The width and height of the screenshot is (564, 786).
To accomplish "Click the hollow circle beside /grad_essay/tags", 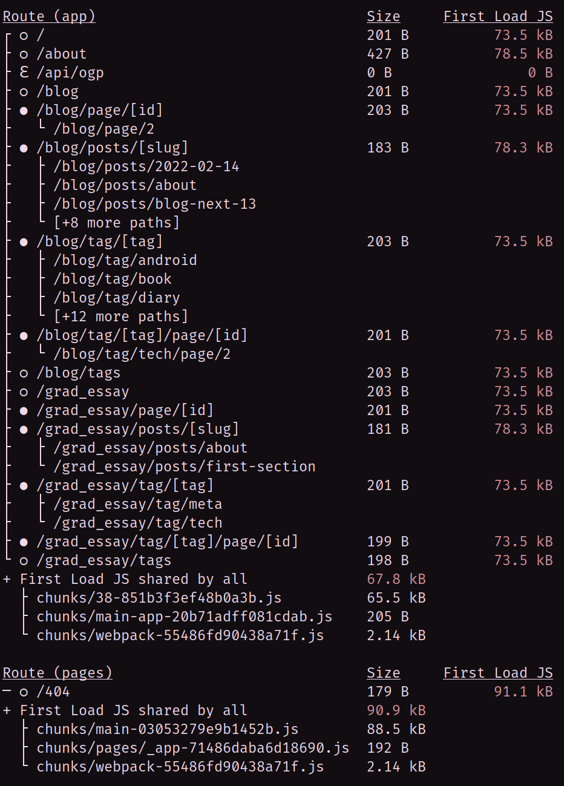I will coord(24,561).
